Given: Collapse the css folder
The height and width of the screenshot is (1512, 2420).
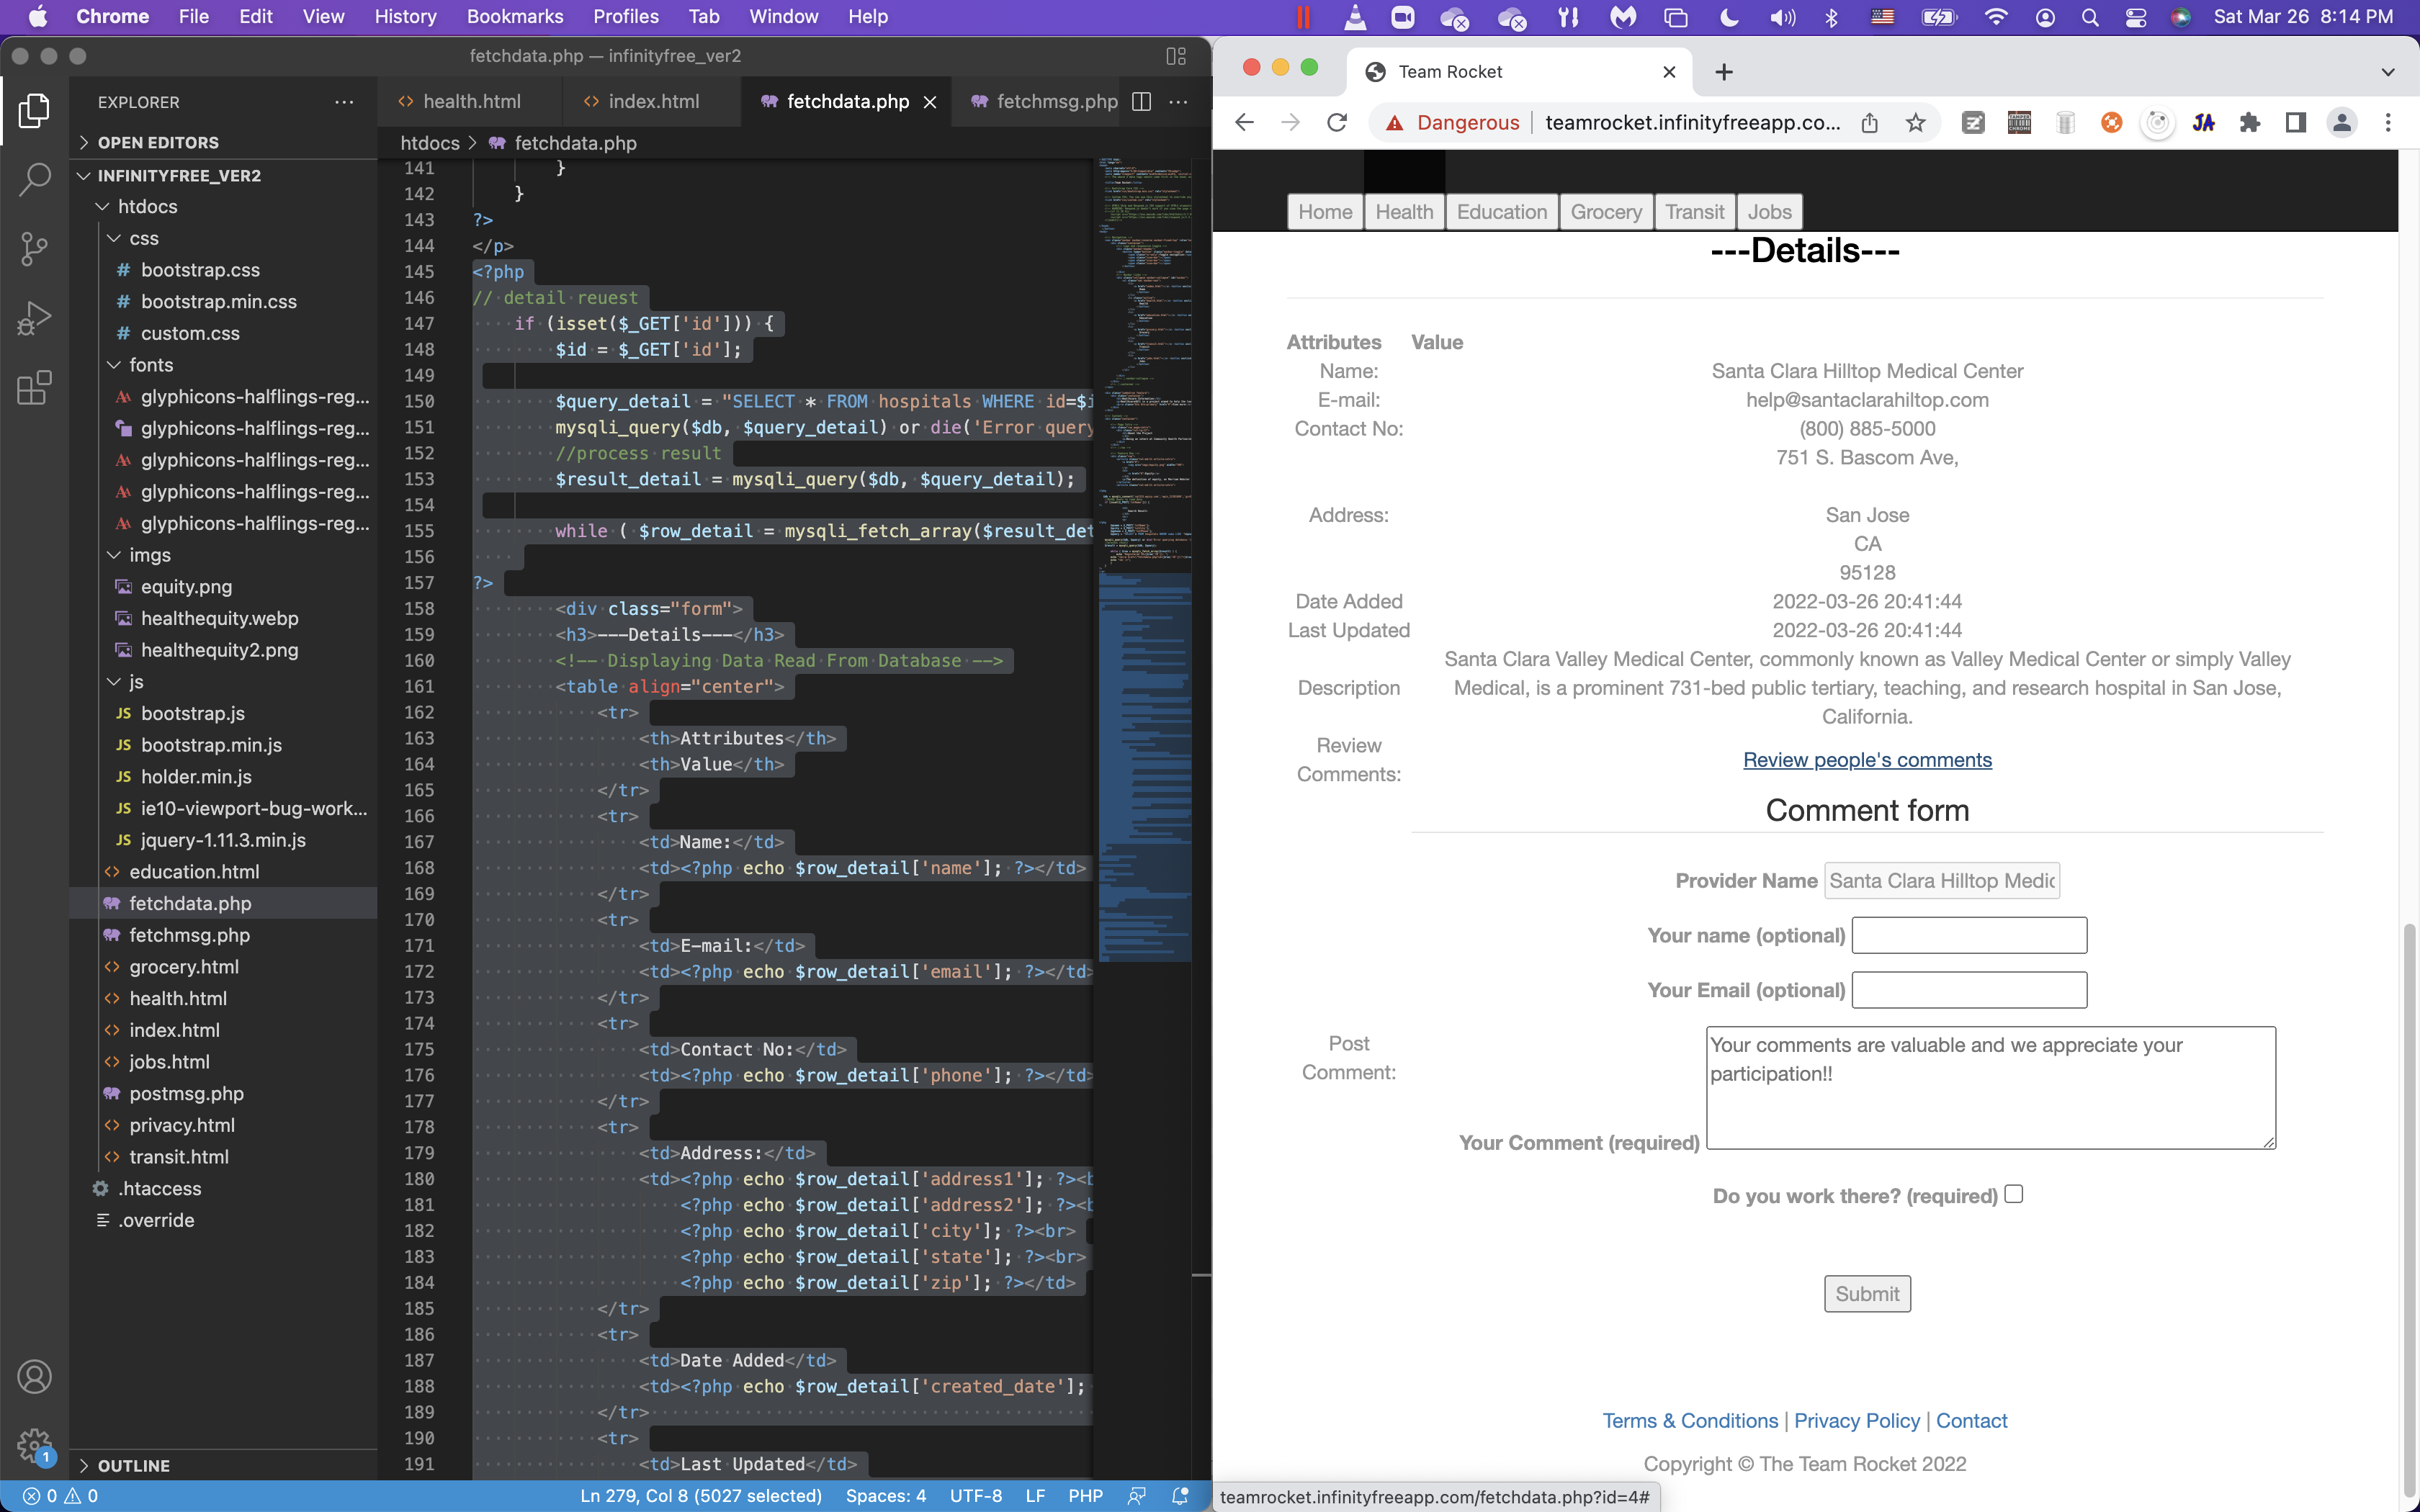Looking at the screenshot, I should (143, 238).
